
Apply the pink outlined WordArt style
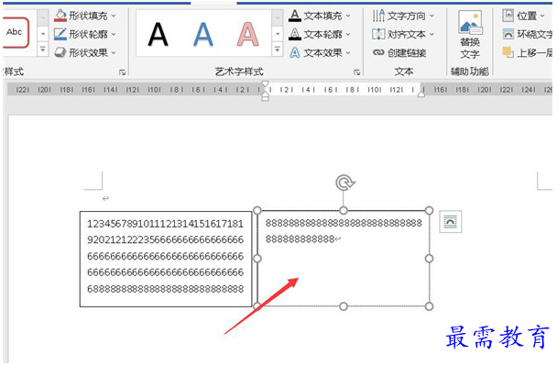pos(247,34)
